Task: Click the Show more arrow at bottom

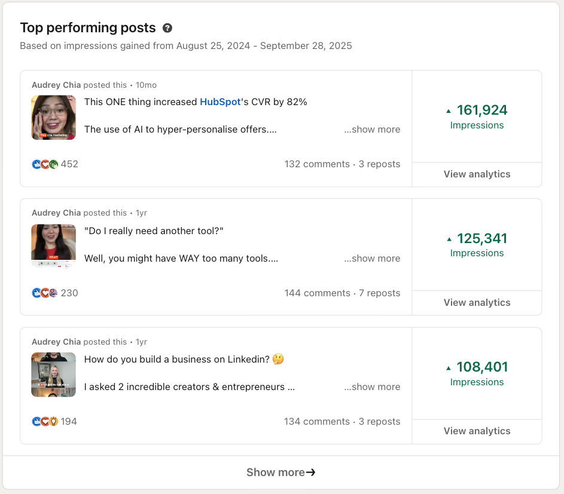Action: click(x=310, y=472)
